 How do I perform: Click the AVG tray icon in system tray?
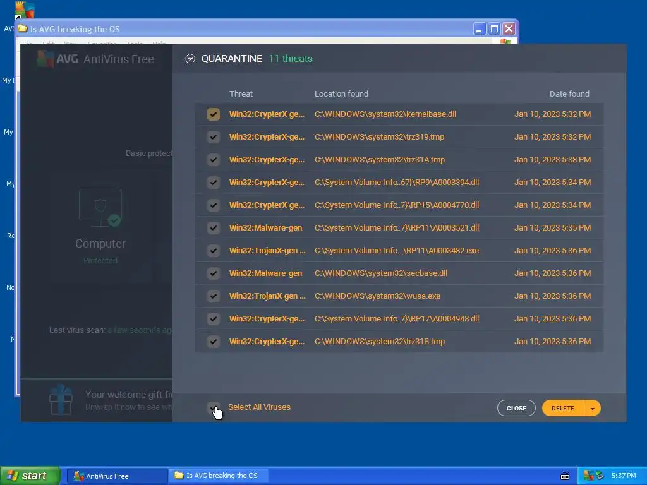point(588,476)
